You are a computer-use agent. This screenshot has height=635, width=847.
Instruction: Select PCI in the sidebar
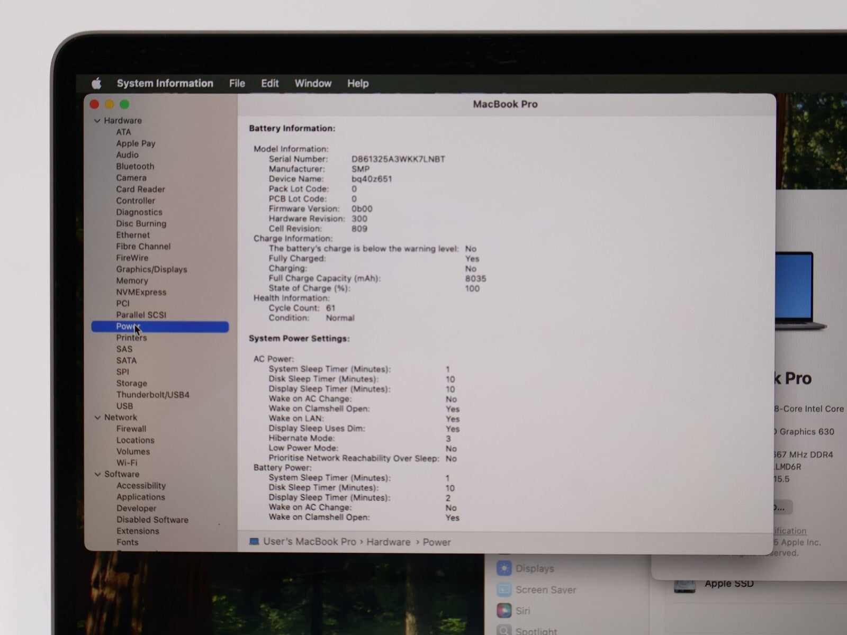click(x=122, y=303)
